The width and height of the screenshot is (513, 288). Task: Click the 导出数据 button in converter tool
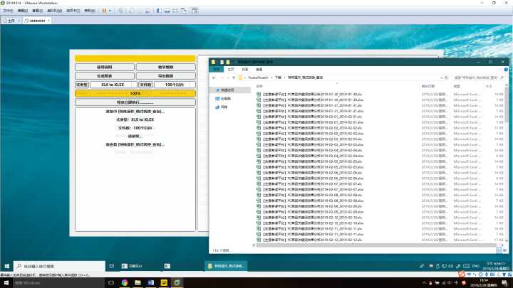(x=165, y=76)
